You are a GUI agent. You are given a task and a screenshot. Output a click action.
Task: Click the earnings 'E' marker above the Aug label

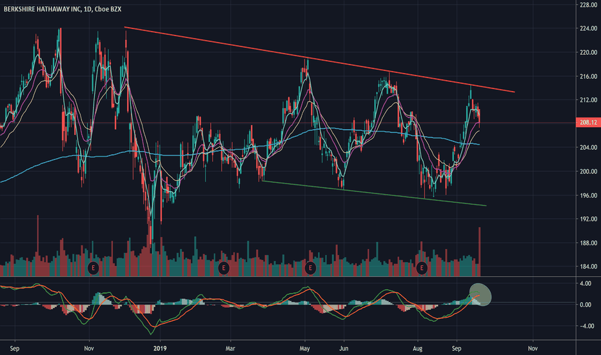[422, 267]
